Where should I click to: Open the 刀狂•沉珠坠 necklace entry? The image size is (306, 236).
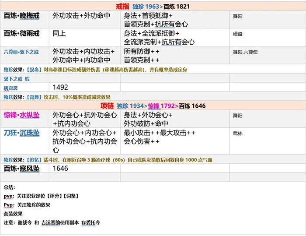click(22, 133)
